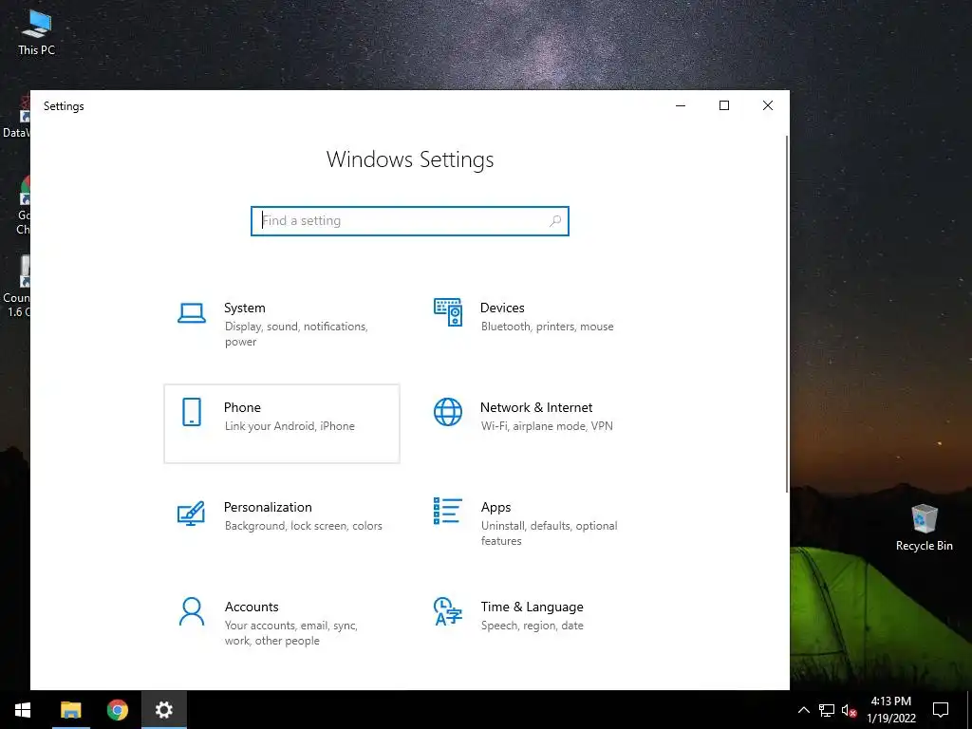
Task: Click "Uninstall, defaults, optional features" description
Action: tap(550, 533)
